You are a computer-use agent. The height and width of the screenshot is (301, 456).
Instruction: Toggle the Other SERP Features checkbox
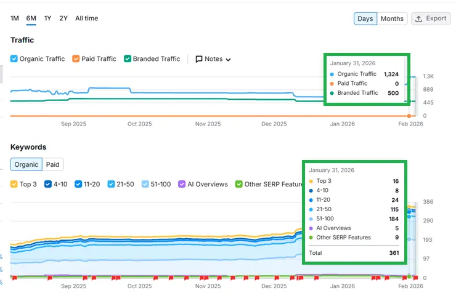pyautogui.click(x=239, y=184)
